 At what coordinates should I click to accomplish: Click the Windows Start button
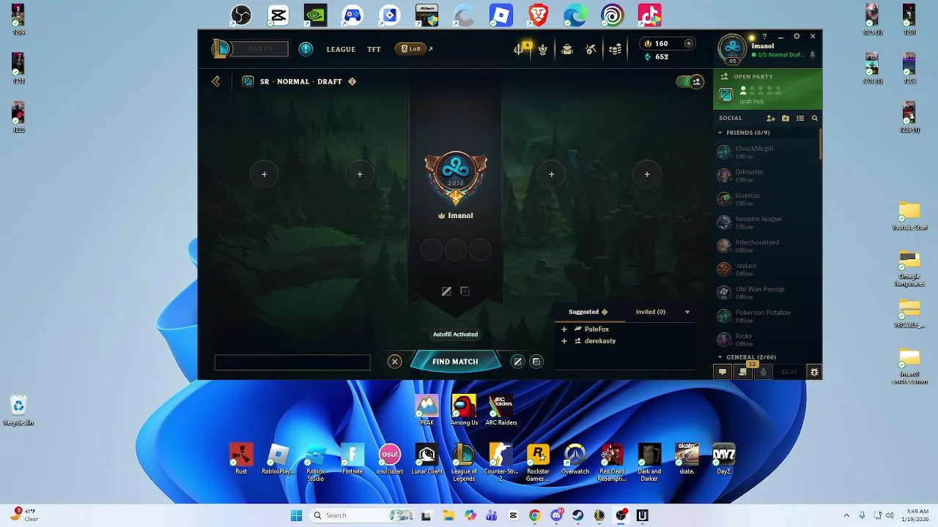click(x=296, y=515)
